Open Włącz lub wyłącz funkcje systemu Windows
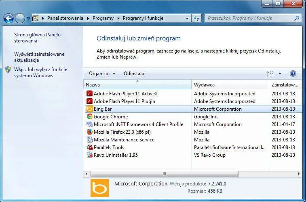 tap(40, 72)
